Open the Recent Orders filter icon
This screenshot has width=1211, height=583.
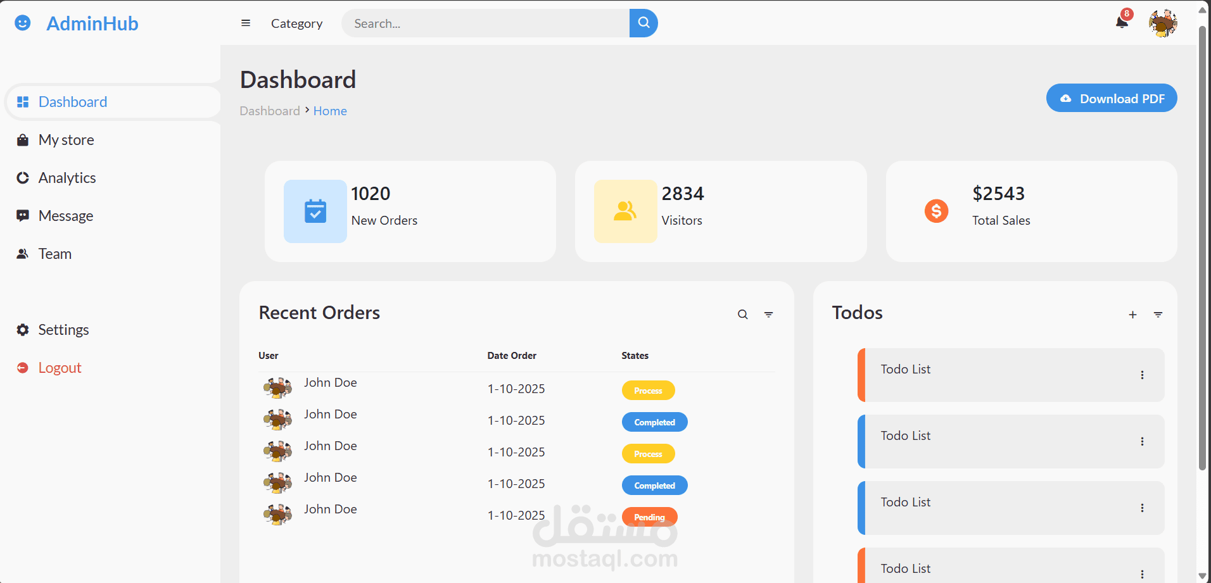pyautogui.click(x=768, y=315)
